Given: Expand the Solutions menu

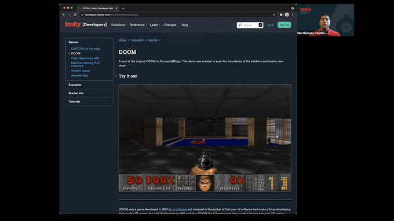Looking at the screenshot, I should click(119, 25).
